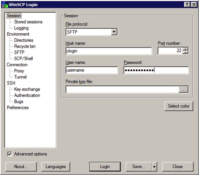Image resolution: width=199 pixels, height=175 pixels.
Task: Increase port number with up arrow
Action: pyautogui.click(x=186, y=49)
